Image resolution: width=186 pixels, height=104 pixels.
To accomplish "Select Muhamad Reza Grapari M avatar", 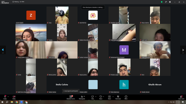I will click(124, 50).
